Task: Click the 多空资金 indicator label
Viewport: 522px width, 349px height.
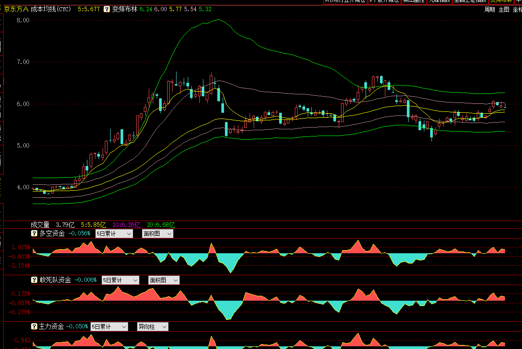Action: (52, 233)
